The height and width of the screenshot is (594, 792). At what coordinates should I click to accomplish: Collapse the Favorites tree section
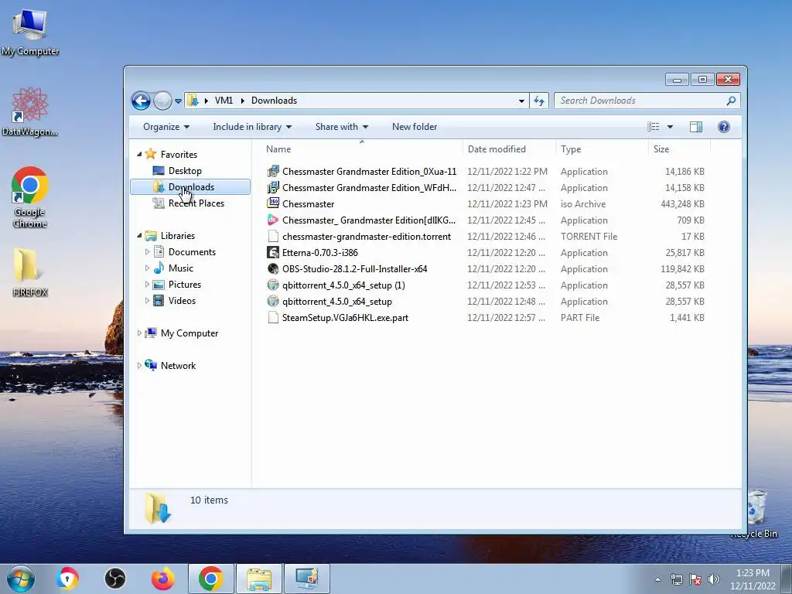click(x=139, y=154)
